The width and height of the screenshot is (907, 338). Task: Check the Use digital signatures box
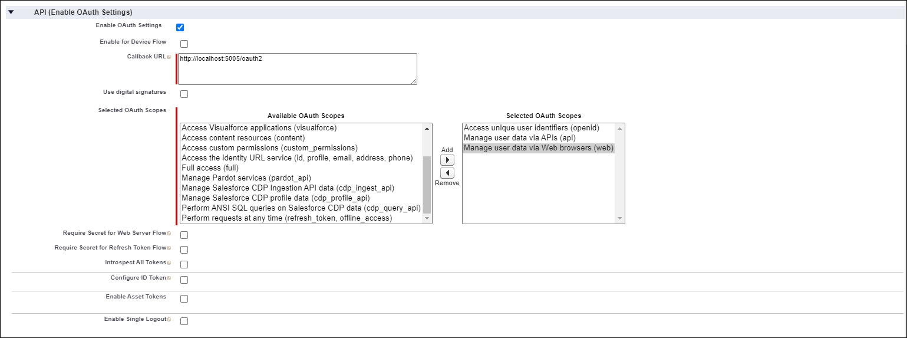(184, 94)
